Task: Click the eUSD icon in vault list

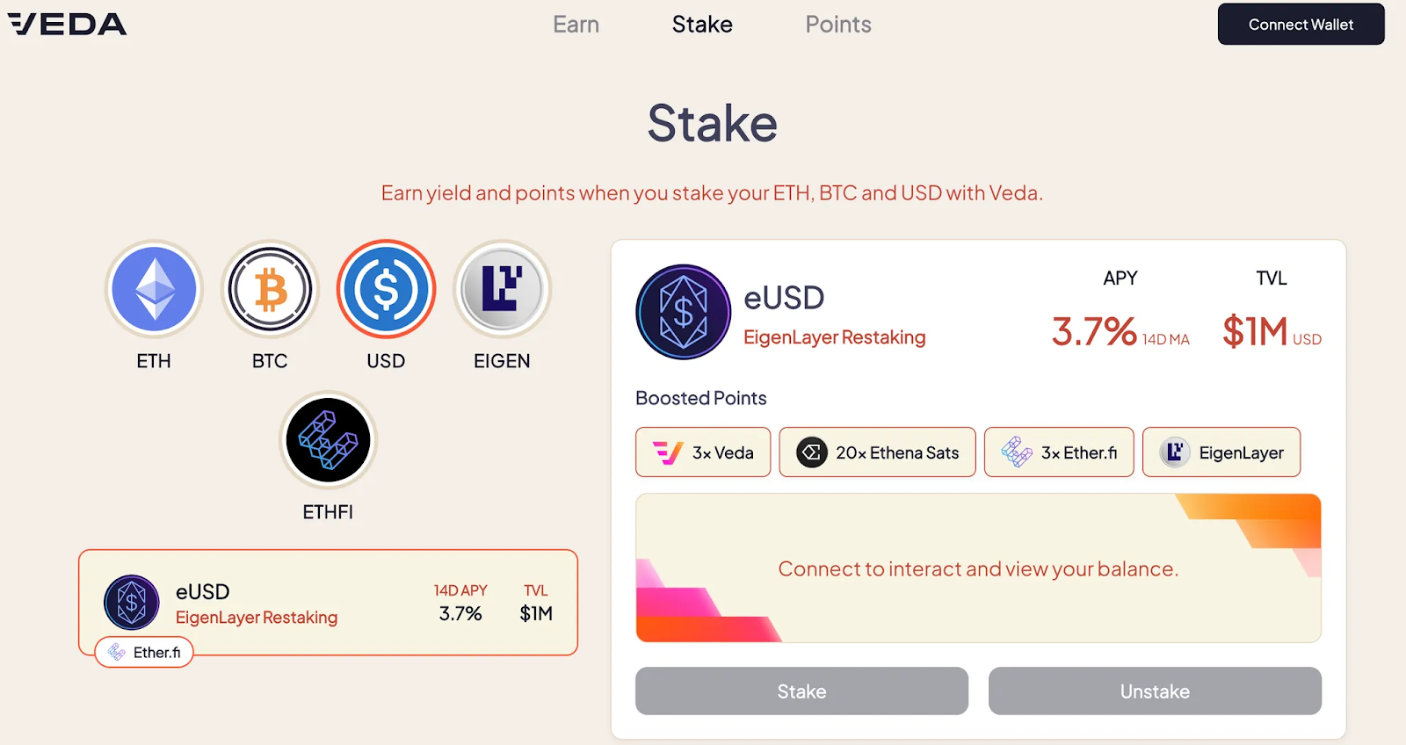Action: click(132, 603)
